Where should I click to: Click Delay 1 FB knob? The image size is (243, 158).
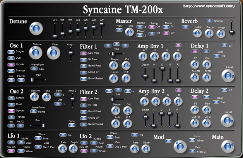point(195,64)
